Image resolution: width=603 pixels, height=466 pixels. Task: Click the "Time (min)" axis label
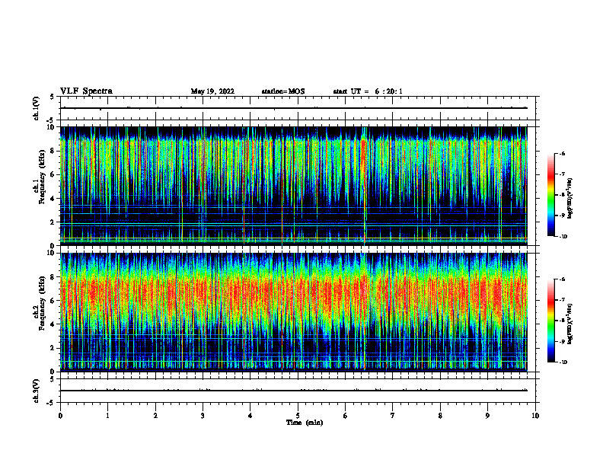pos(305,423)
